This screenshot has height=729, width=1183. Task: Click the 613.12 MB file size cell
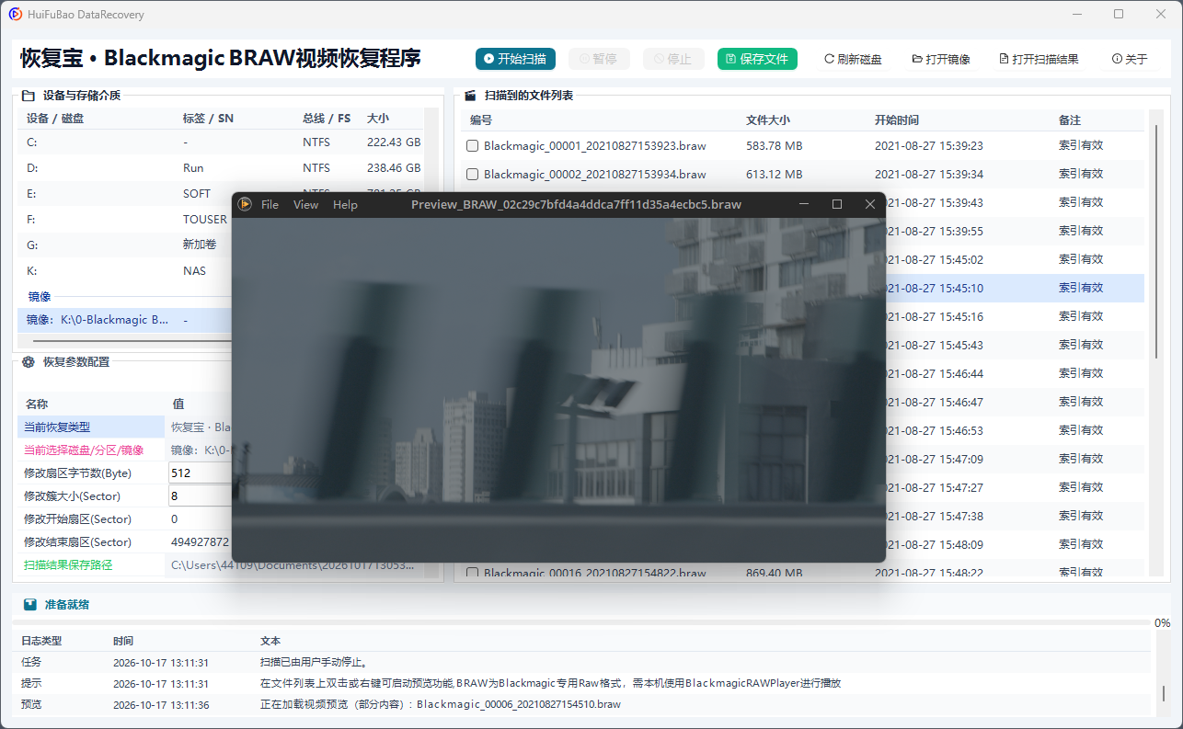[774, 175]
